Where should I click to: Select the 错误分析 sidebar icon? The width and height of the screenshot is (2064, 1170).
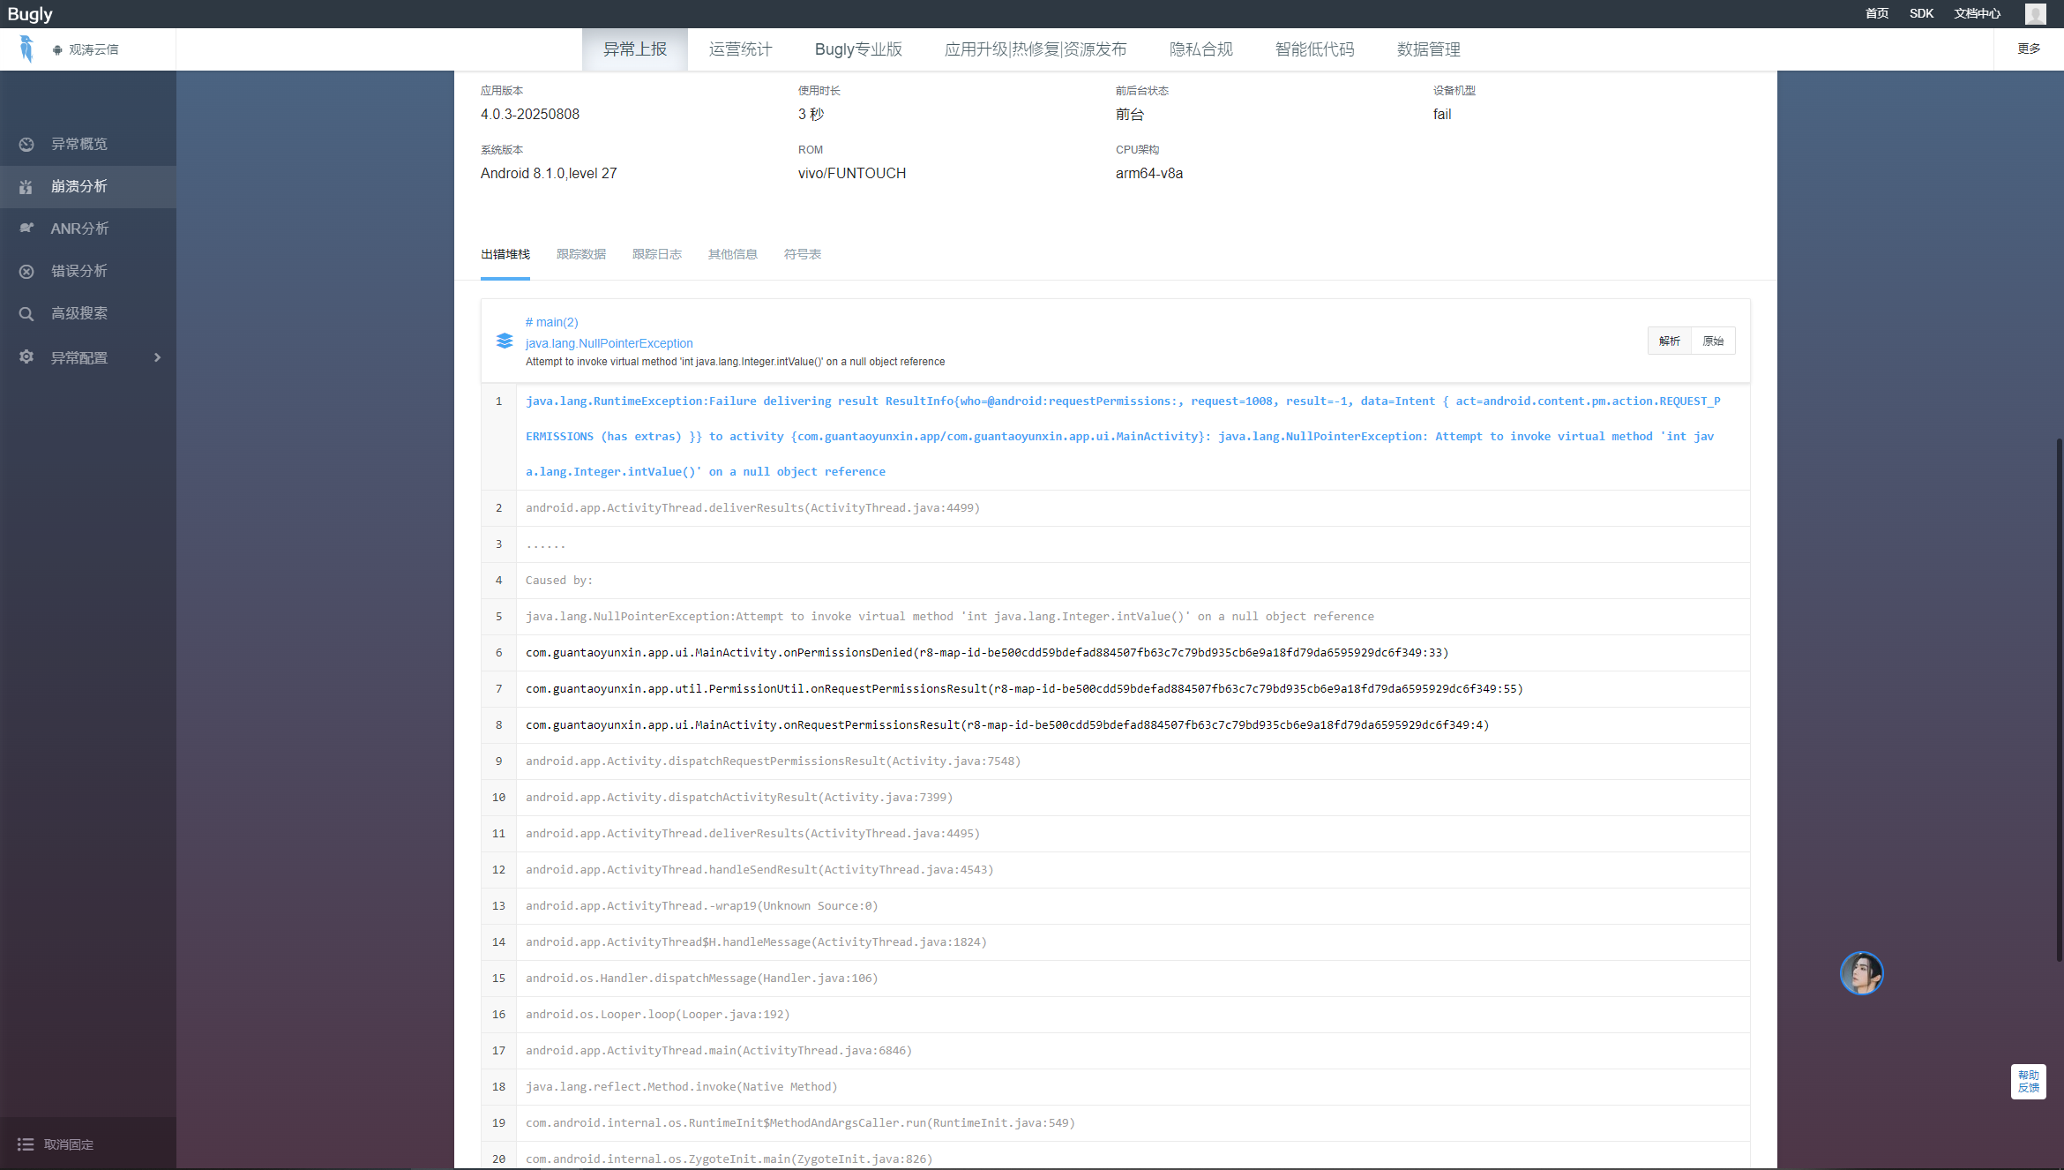[x=26, y=271]
